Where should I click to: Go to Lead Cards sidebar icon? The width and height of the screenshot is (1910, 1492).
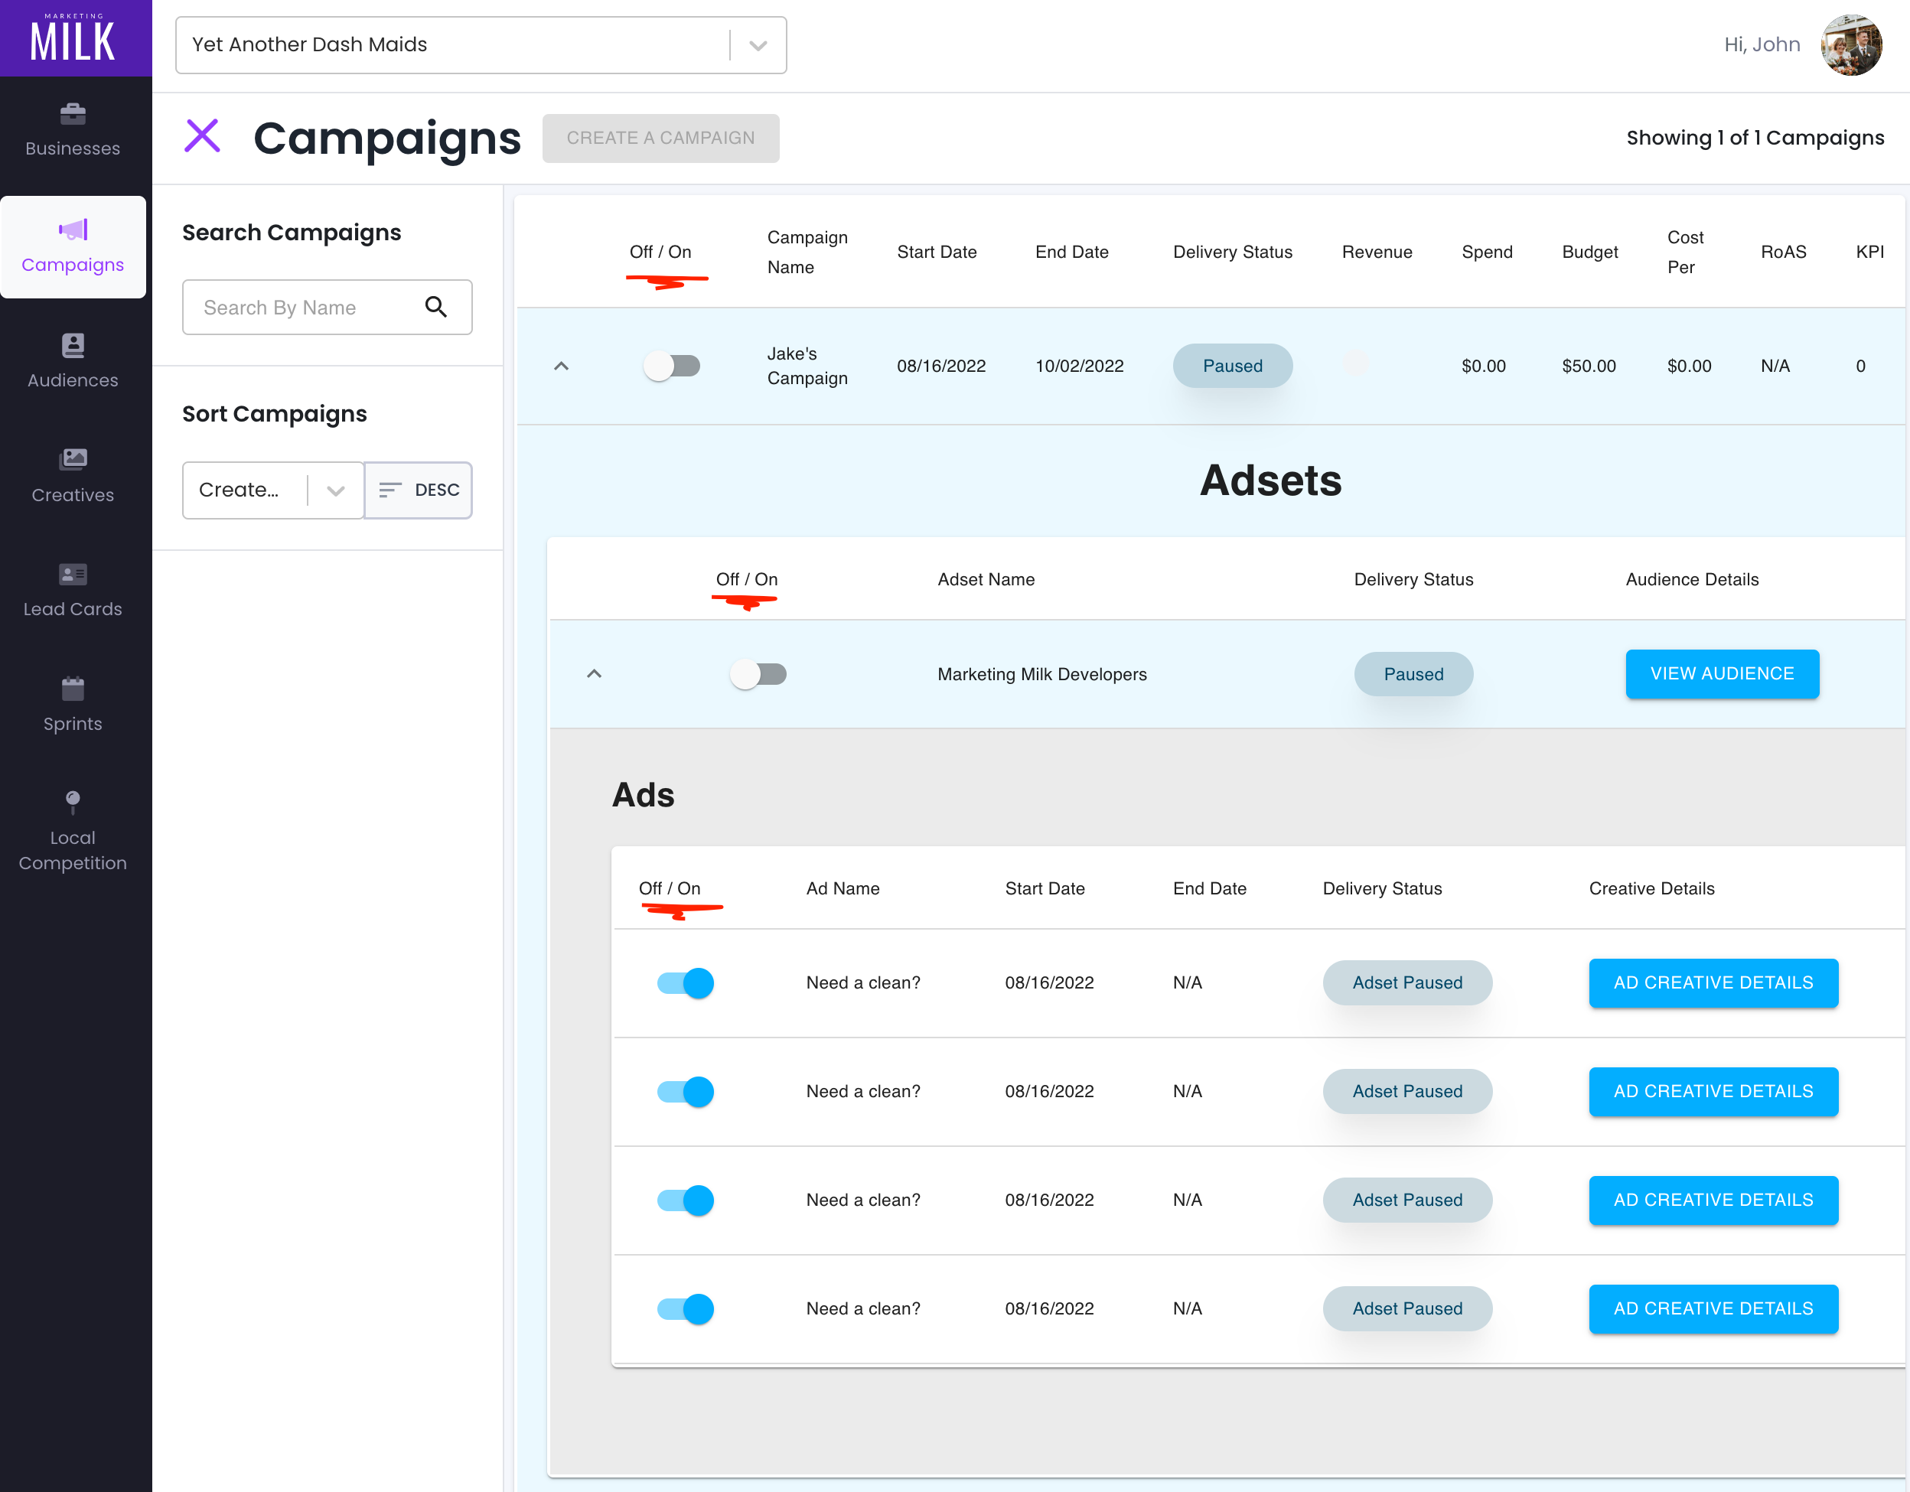coord(73,575)
